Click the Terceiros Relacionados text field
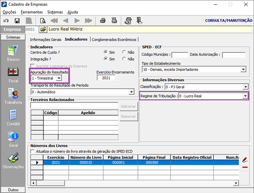Screen dimensions: 254x193 tap(74, 105)
